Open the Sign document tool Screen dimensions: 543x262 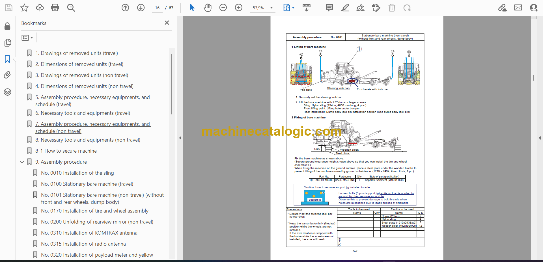pyautogui.click(x=360, y=8)
